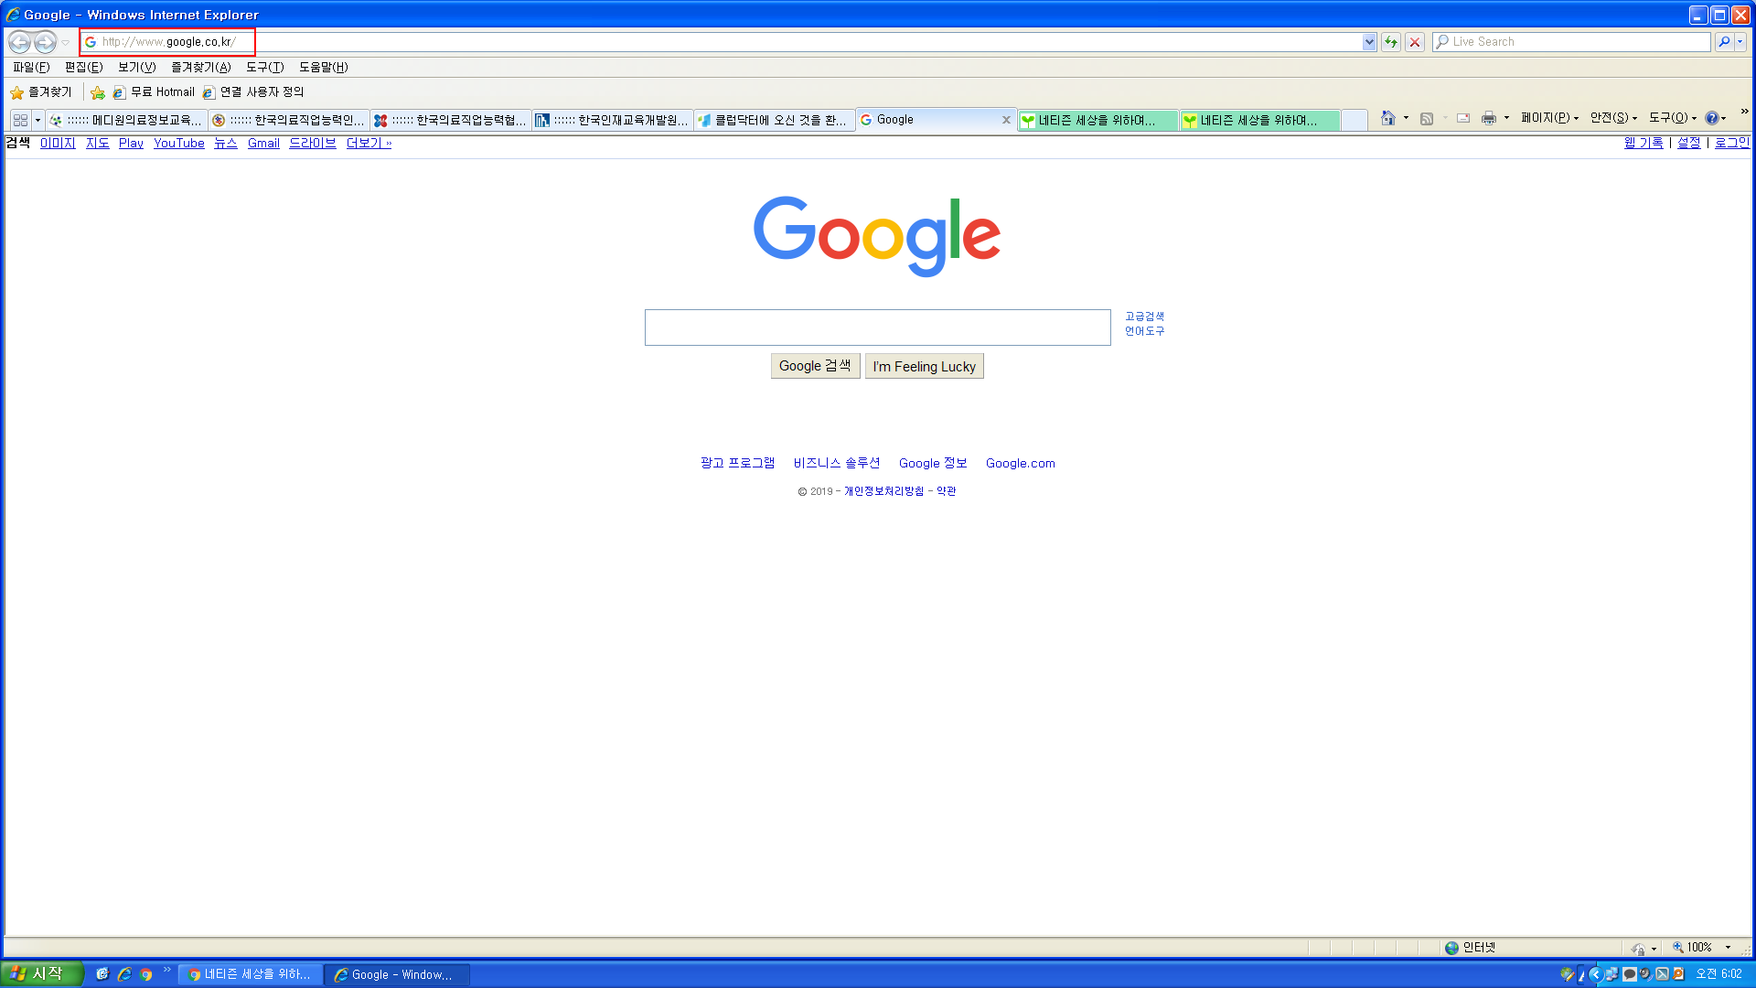Click the 로그인 link
Image resolution: width=1756 pixels, height=988 pixels.
1731,143
